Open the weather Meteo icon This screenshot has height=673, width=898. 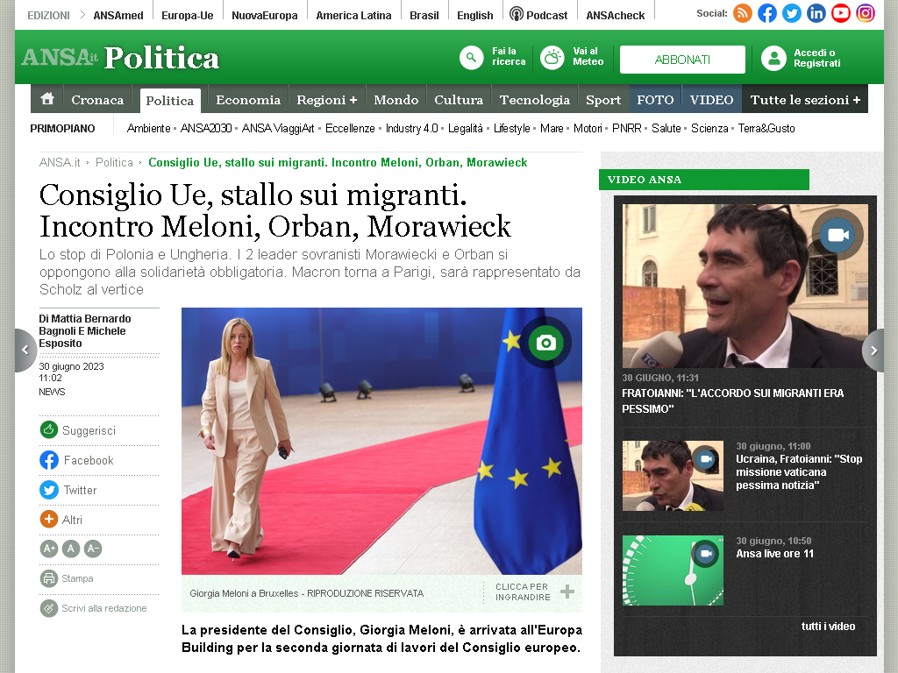(x=552, y=58)
